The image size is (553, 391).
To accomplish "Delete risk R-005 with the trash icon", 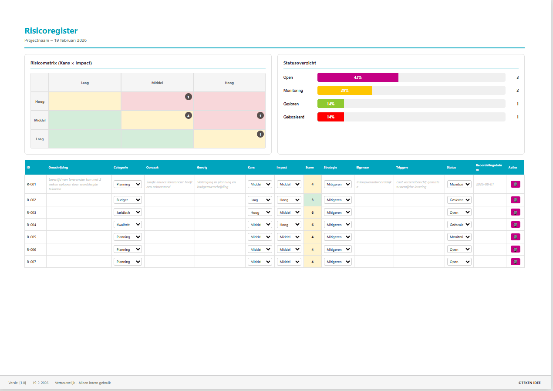I will tap(515, 236).
